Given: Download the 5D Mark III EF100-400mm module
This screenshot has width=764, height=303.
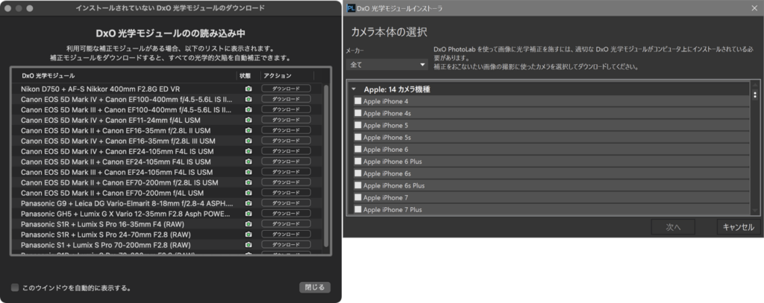Looking at the screenshot, I should point(286,109).
